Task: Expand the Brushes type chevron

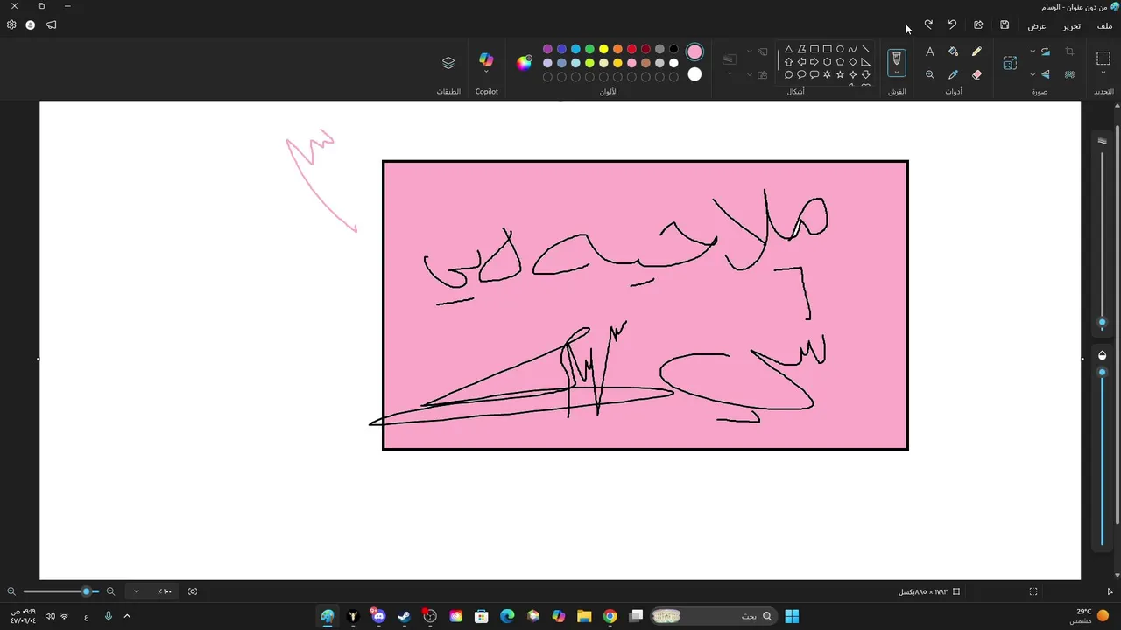Action: [897, 72]
